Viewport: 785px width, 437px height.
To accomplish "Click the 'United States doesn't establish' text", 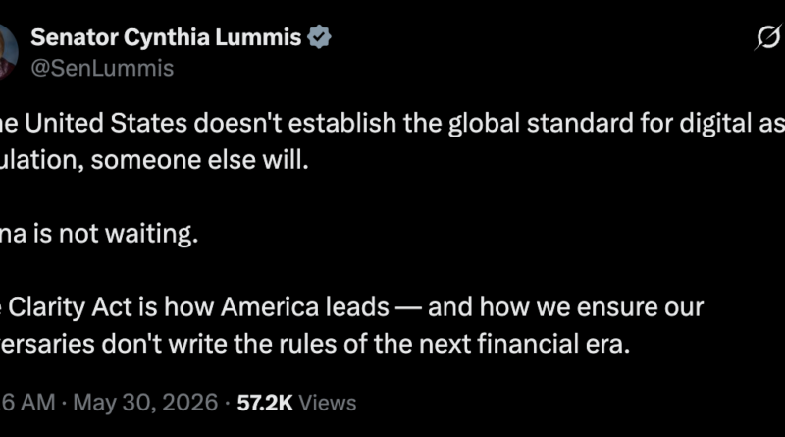I will tap(210, 124).
